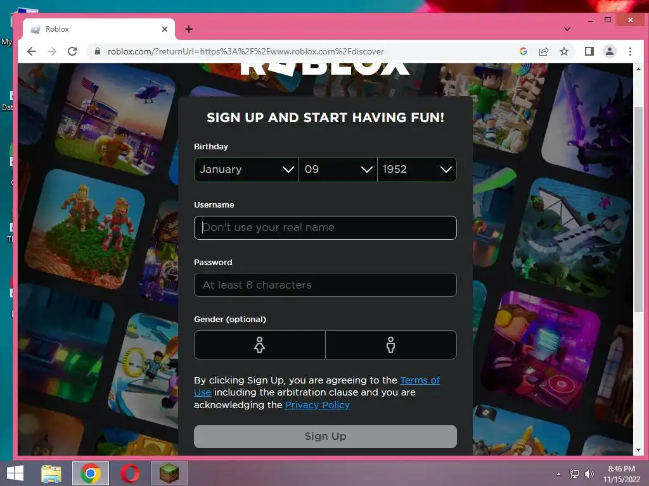View site information via the lock icon
The width and height of the screenshot is (649, 486).
pyautogui.click(x=98, y=51)
